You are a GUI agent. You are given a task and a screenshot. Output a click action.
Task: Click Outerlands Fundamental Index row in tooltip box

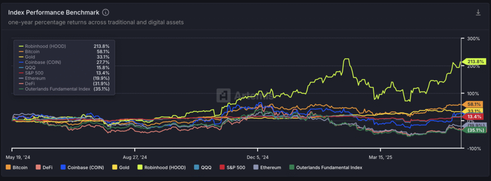[64, 89]
